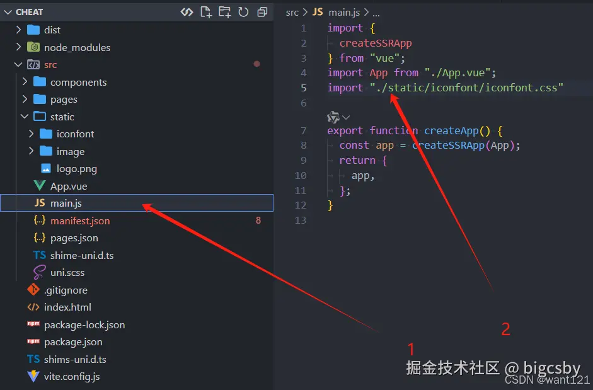Viewport: 593px width, 390px height.
Task: Collapse the src folder
Action: tap(18, 64)
